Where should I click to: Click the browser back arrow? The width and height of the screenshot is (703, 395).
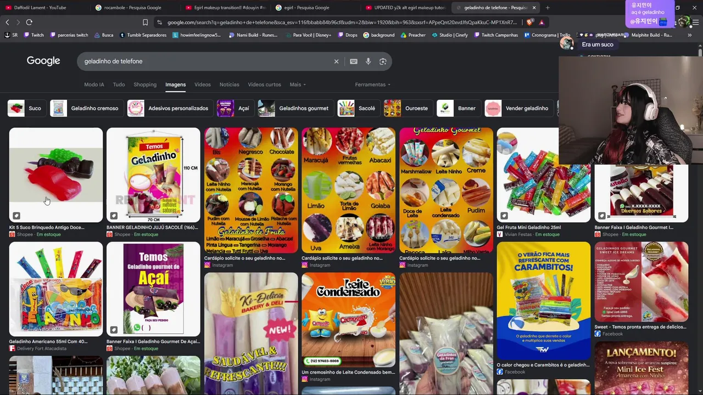pos(7,22)
